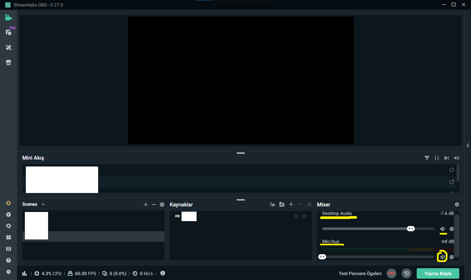Skip to the next alert in Mini Akış

pyautogui.click(x=446, y=158)
